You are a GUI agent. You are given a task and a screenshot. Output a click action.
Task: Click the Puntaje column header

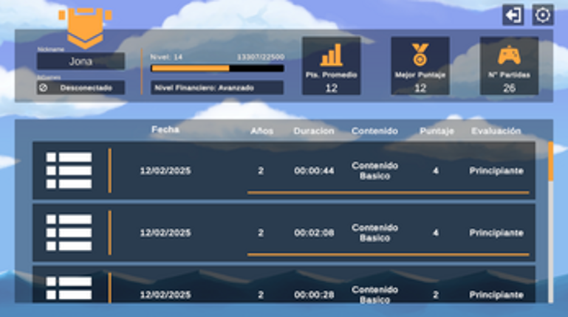coord(437,130)
